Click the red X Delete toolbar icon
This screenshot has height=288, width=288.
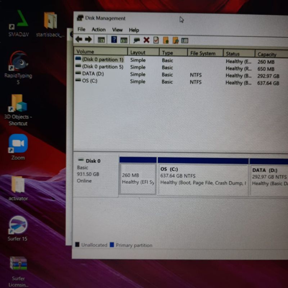[146, 40]
